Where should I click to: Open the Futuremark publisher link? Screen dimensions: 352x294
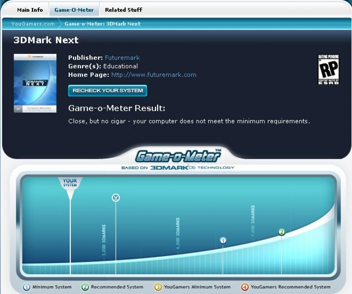pyautogui.click(x=122, y=57)
